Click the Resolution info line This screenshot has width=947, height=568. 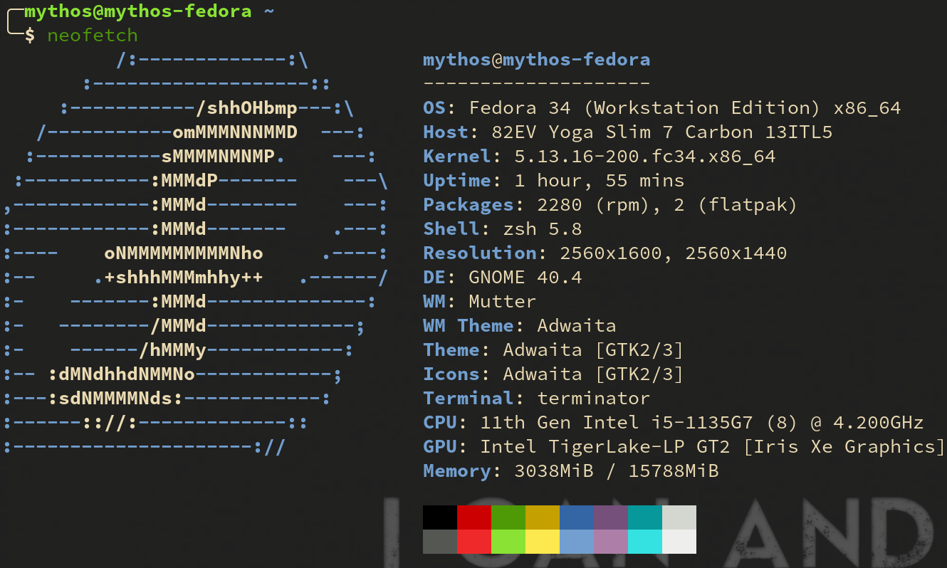coord(605,253)
